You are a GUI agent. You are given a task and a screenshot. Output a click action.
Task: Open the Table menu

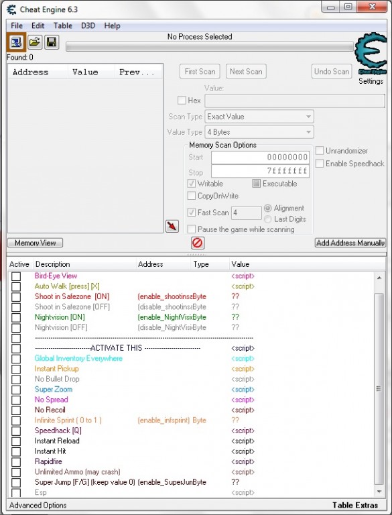(63, 25)
